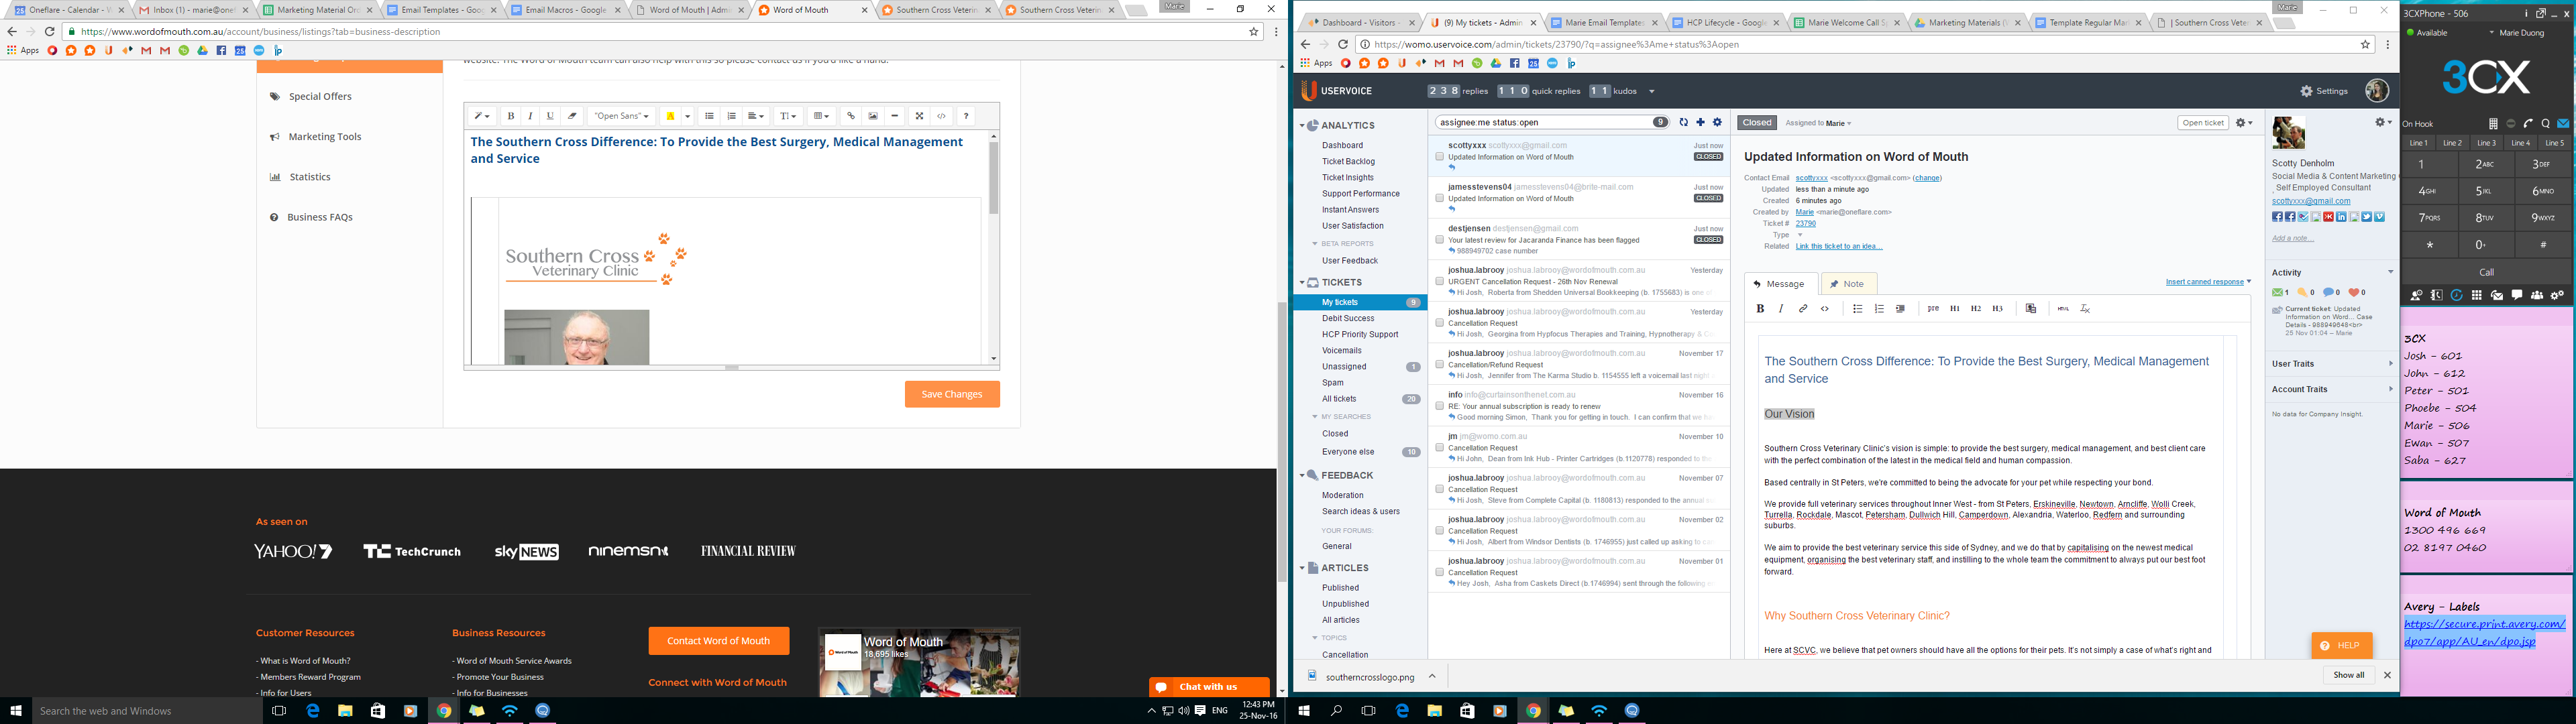The image size is (2576, 724).
Task: Switch to the Note tab
Action: [1848, 284]
